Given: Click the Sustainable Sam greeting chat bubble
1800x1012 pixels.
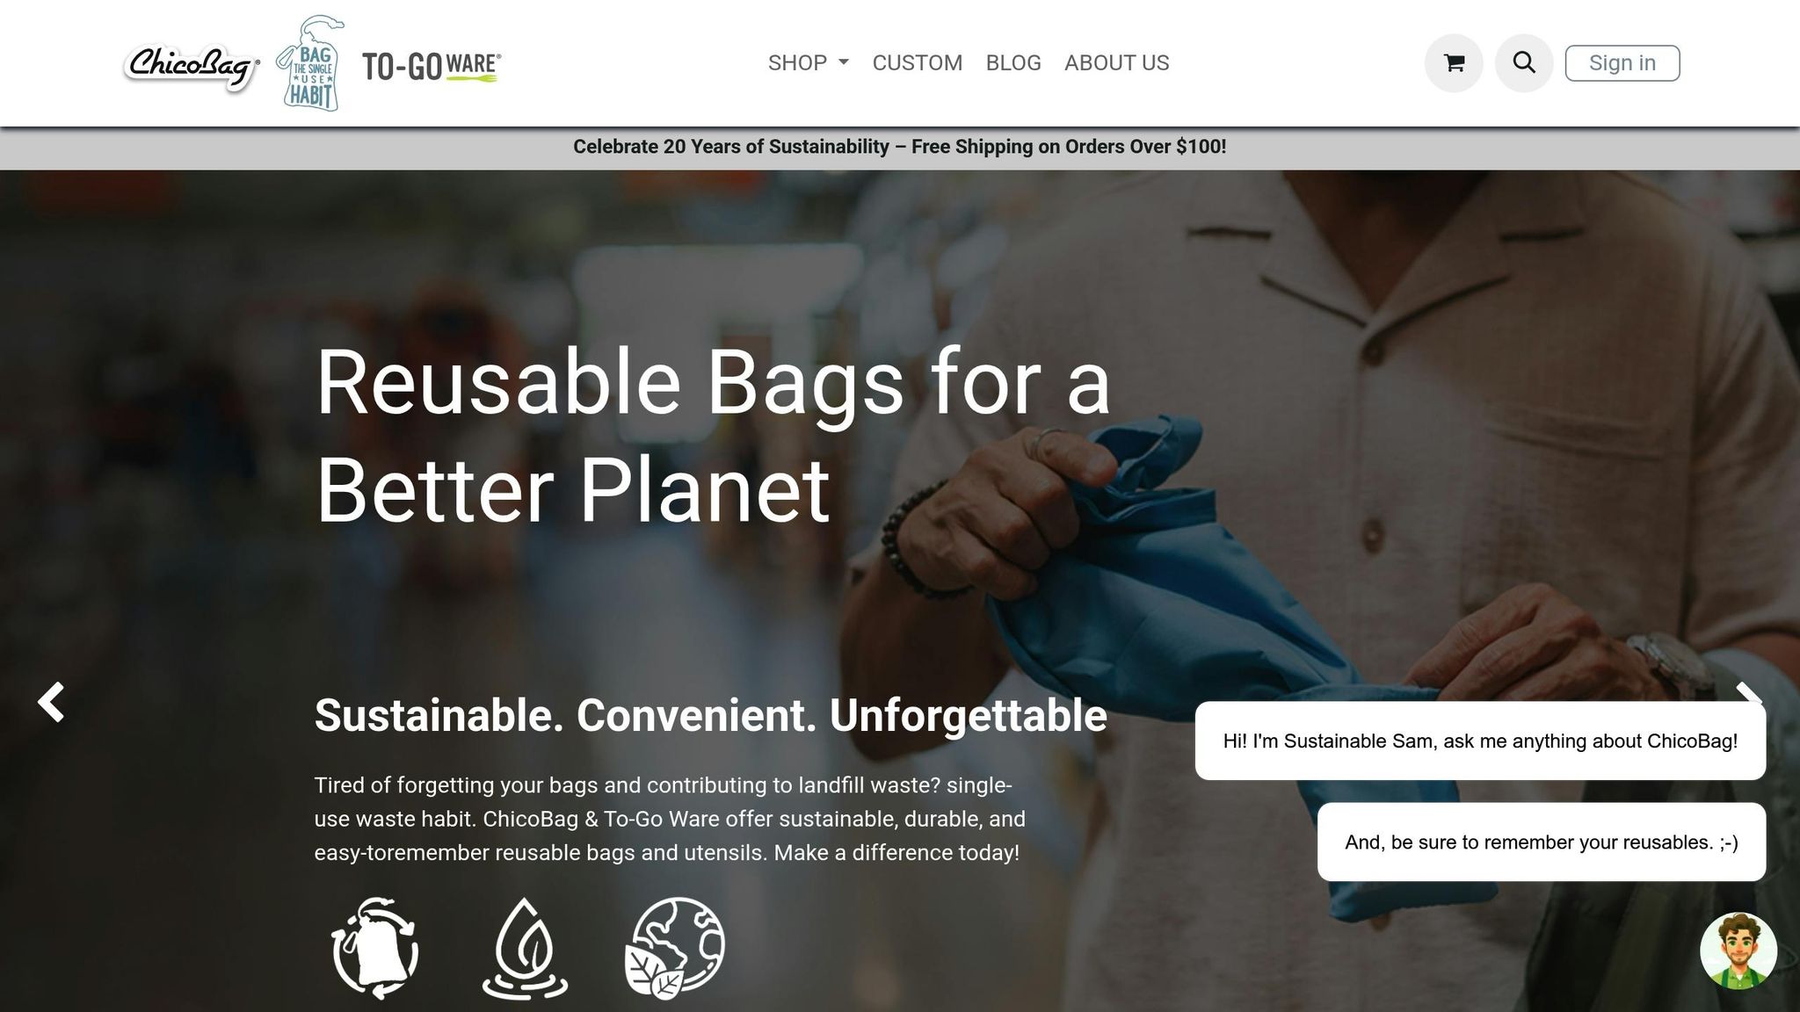Looking at the screenshot, I should (x=1480, y=741).
